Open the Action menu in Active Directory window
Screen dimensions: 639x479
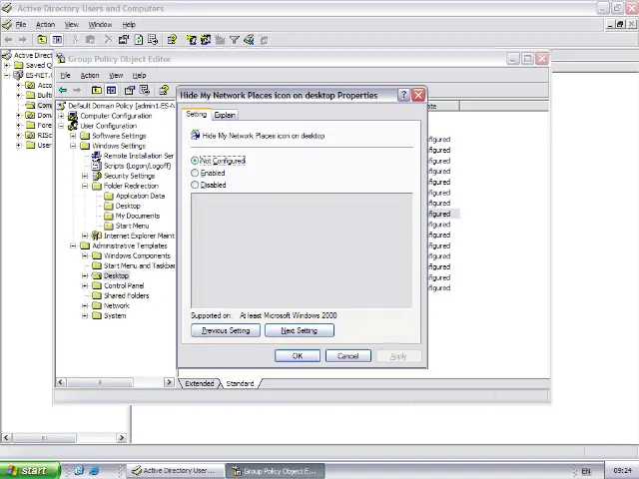click(x=45, y=24)
